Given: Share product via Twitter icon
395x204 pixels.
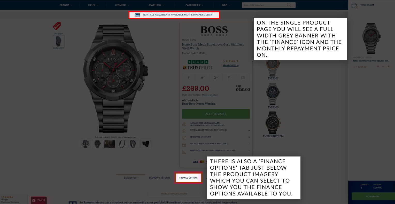Looking at the screenshot, I should click(202, 77).
